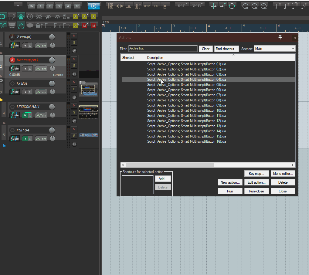Mute the PSP 84 track
The width and height of the screenshot is (309, 275).
[74, 129]
